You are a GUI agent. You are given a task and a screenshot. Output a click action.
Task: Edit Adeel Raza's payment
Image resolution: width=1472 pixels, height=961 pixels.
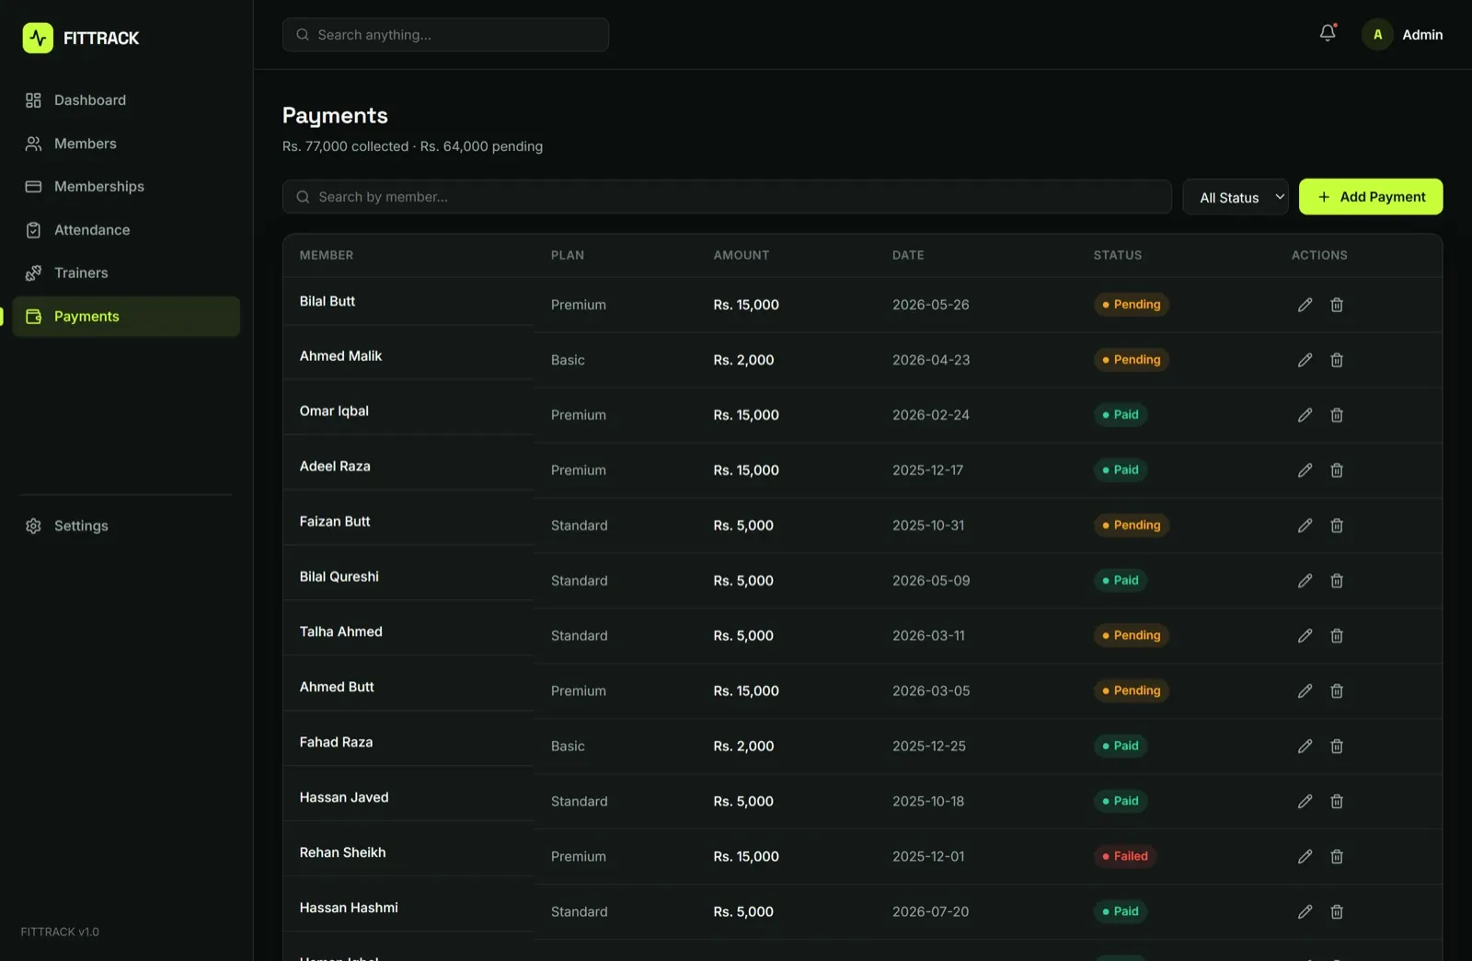[1305, 470]
